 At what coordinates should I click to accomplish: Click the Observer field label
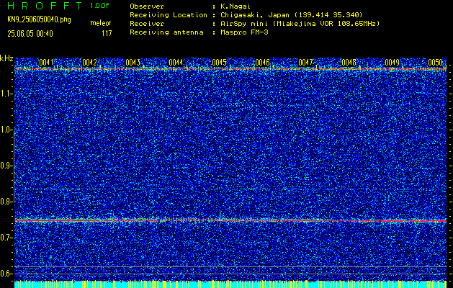tap(147, 6)
